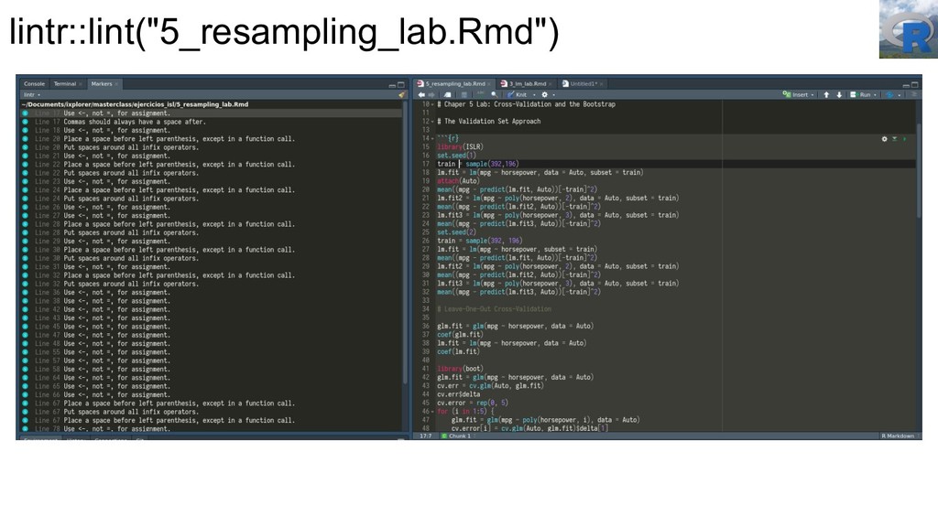
Task: Run spell check on the document
Action: [480, 94]
